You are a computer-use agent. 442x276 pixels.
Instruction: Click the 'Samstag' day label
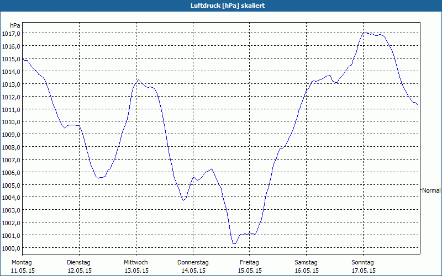[x=306, y=263]
